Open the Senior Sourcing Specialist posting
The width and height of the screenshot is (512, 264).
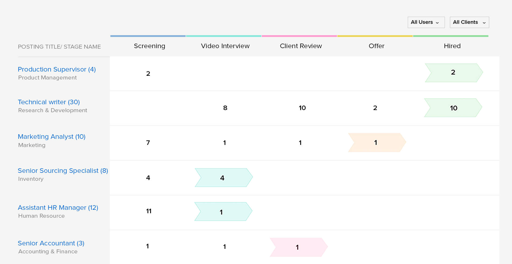[63, 170]
